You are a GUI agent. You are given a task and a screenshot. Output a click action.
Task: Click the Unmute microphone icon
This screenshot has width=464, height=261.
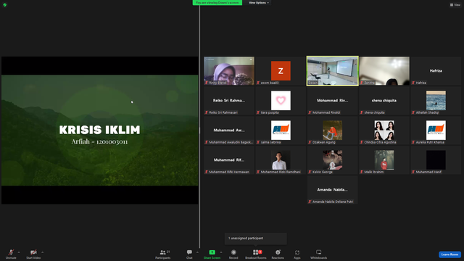click(x=11, y=252)
